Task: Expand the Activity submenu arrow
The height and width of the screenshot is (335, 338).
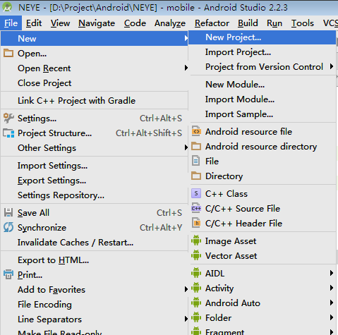Action: click(332, 288)
